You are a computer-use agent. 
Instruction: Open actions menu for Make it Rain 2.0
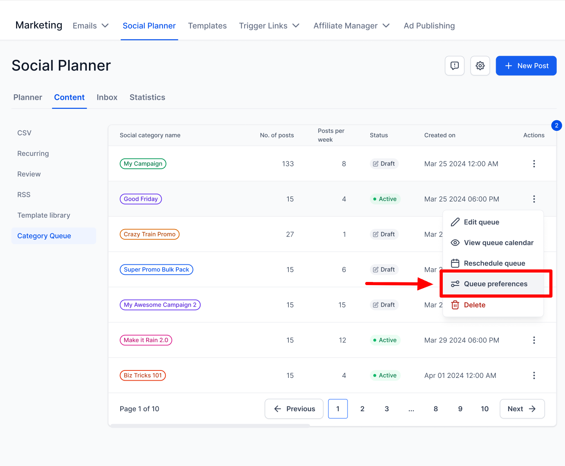click(534, 340)
